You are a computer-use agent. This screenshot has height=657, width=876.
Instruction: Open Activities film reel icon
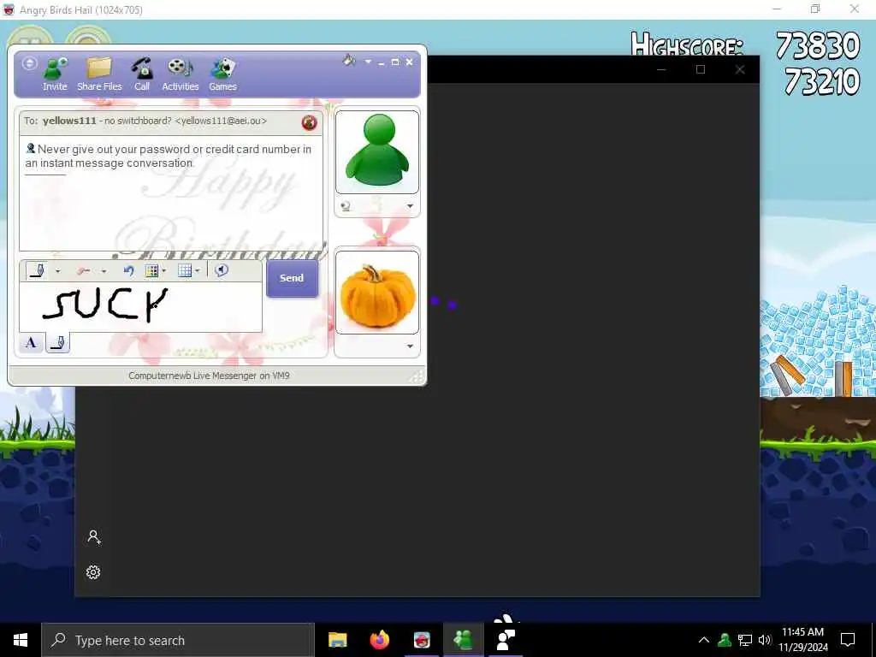[180, 74]
